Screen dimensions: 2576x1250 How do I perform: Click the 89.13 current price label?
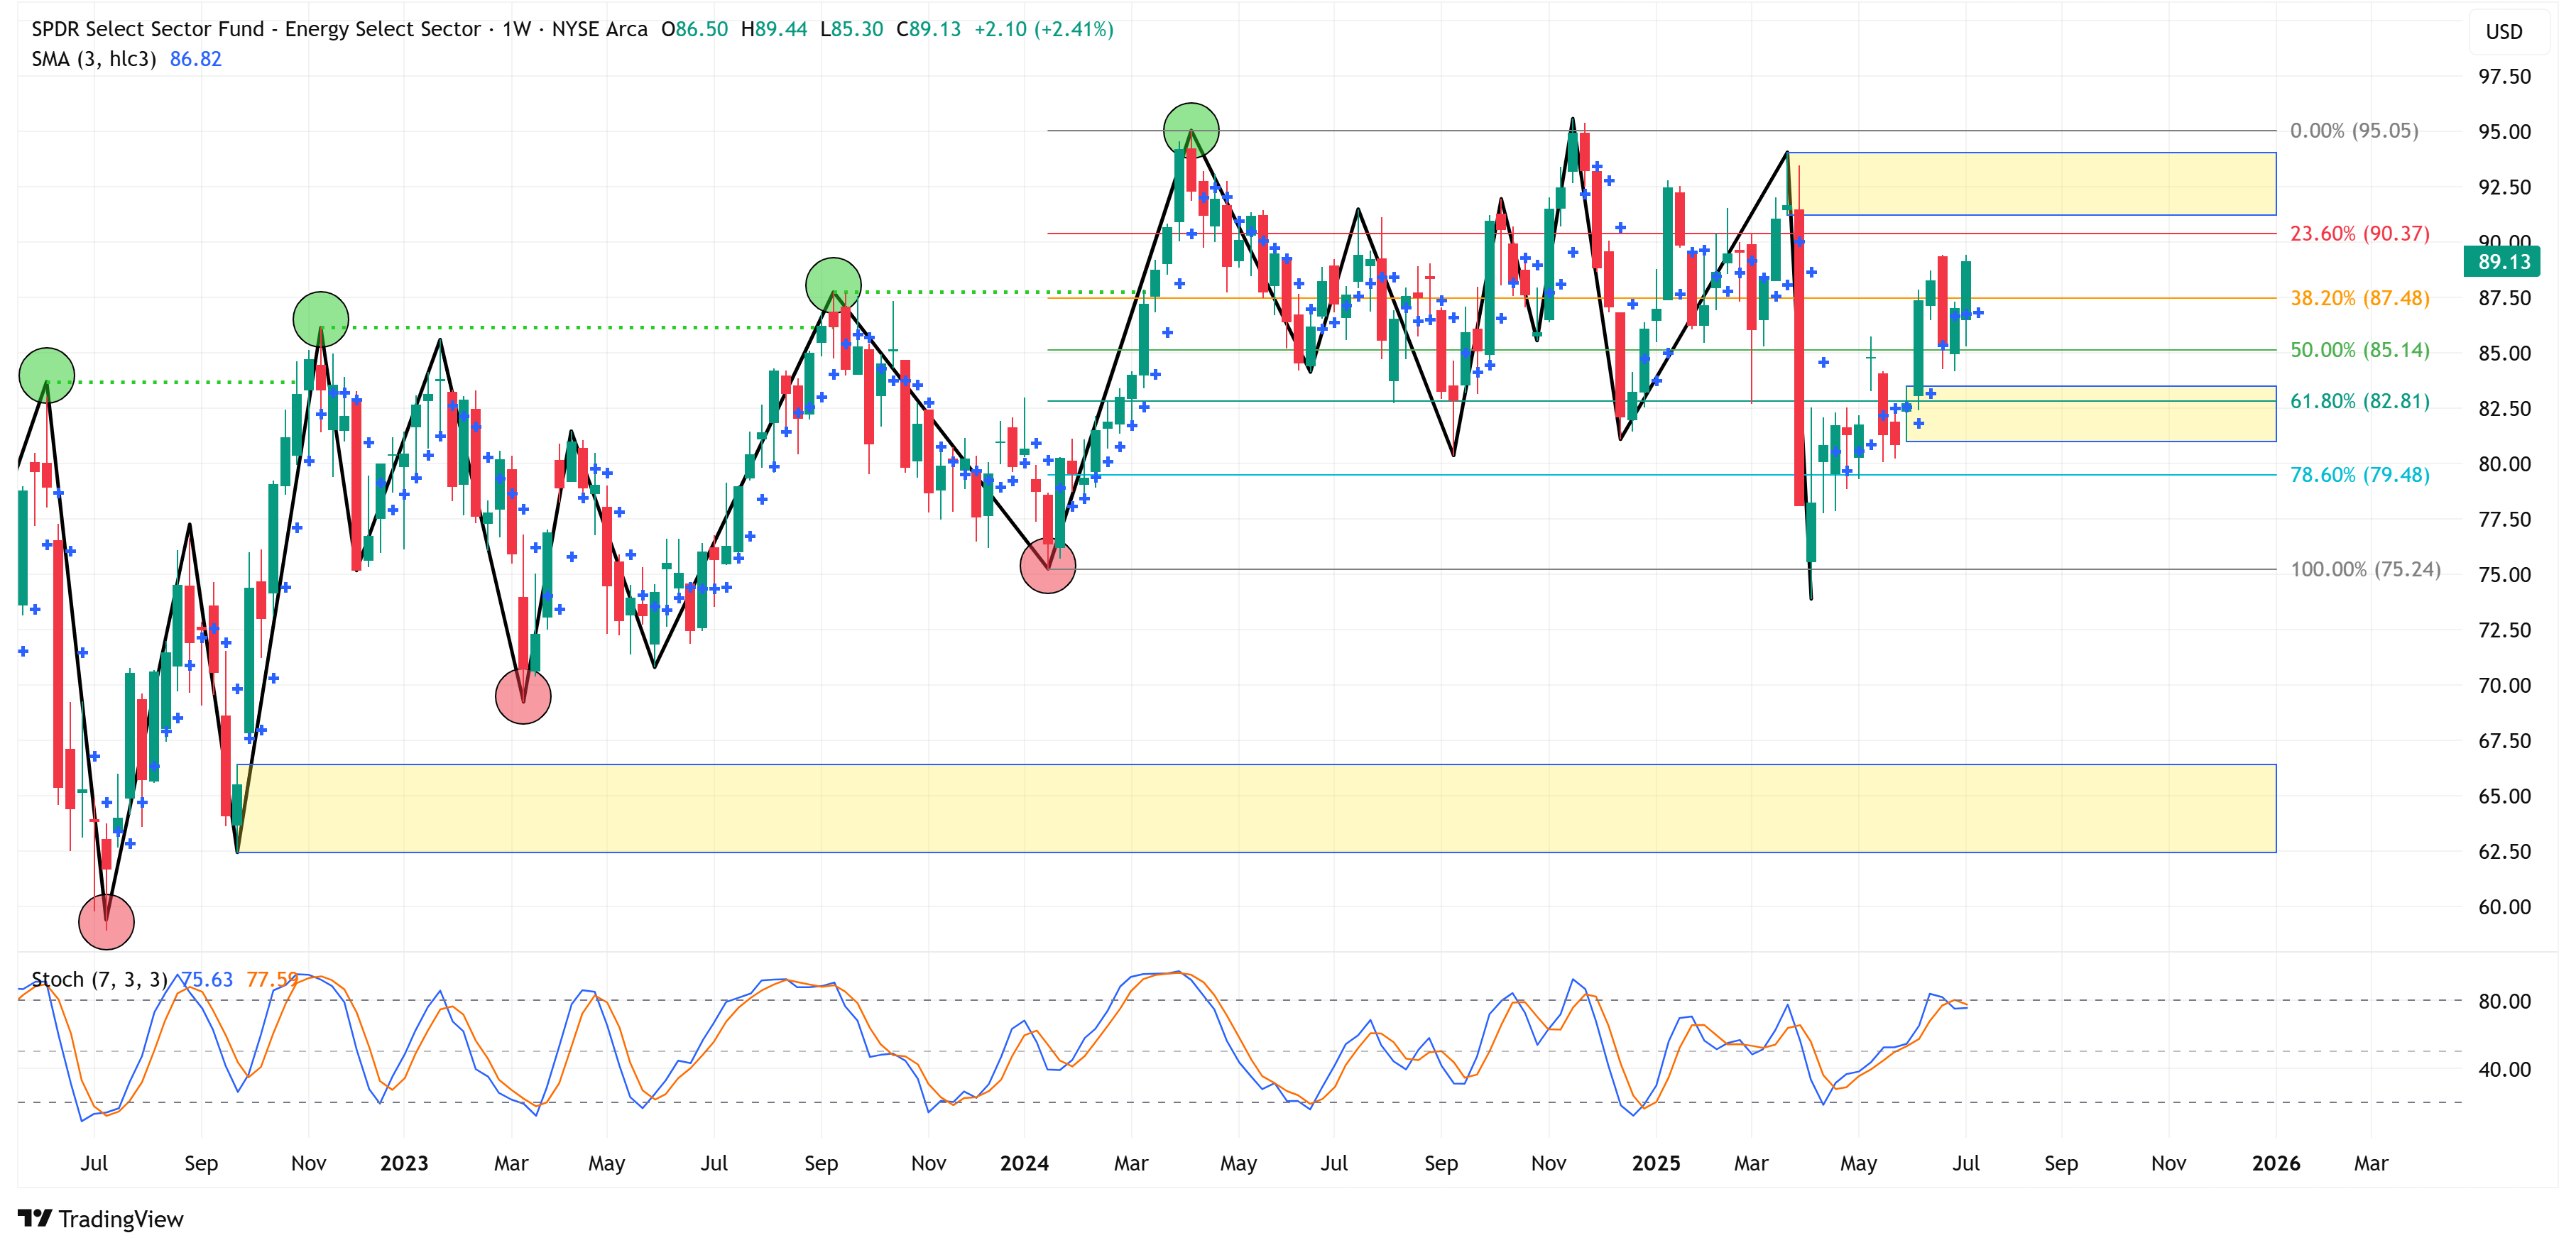[2503, 262]
